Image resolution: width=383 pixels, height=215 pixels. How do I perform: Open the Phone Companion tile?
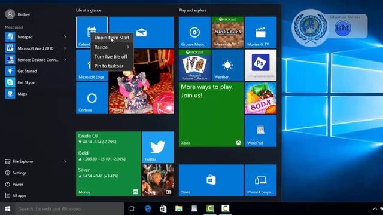tap(261, 180)
